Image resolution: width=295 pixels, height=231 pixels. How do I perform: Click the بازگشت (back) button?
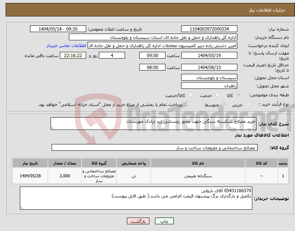[x=138, y=221]
